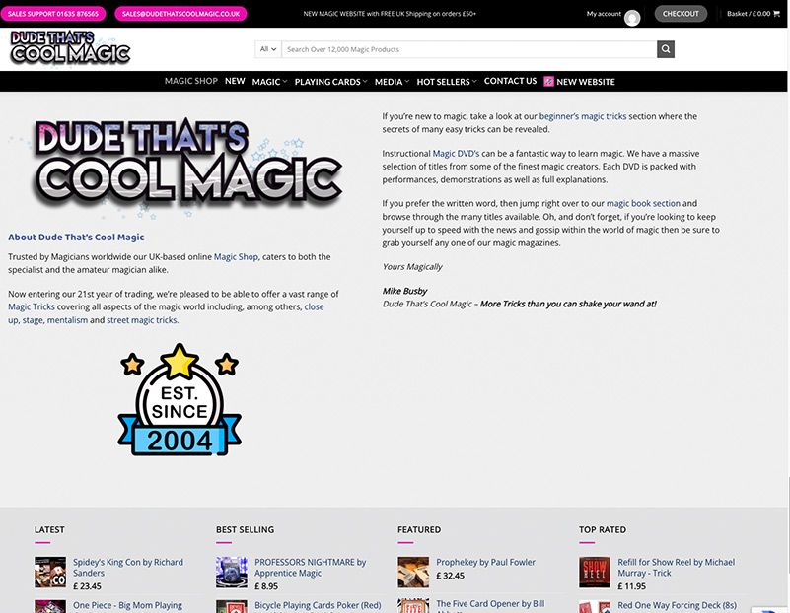This screenshot has width=790, height=613.
Task: Click the header Dude That's Cool Magic logo
Action: [x=70, y=48]
